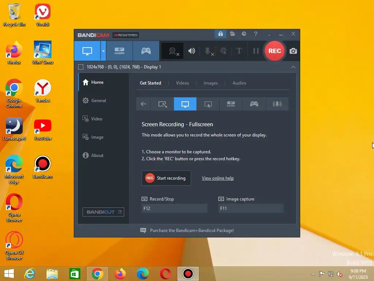Switch to the Audios tab
Screen dimensions: 374x281
click(x=239, y=83)
